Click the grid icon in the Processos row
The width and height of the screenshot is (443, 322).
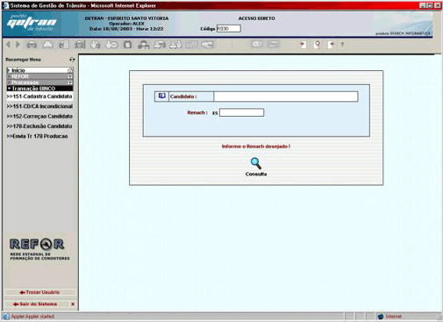pyautogui.click(x=70, y=82)
